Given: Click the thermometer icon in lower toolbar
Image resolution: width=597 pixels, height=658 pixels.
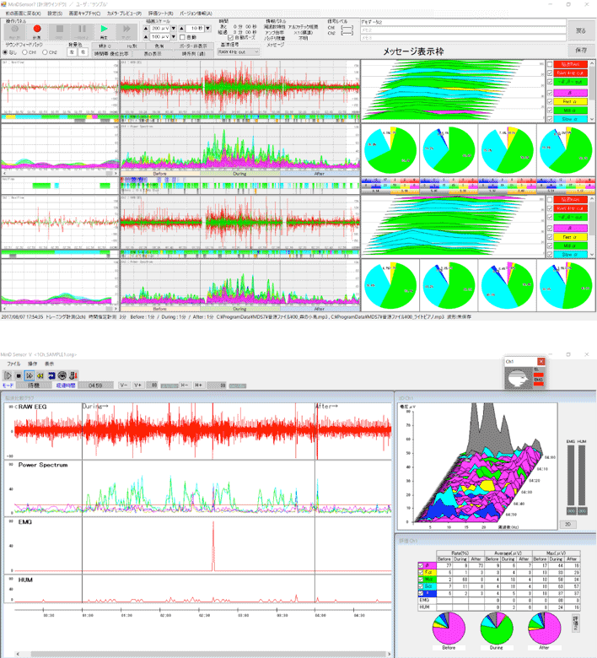Looking at the screenshot, I should (x=73, y=375).
